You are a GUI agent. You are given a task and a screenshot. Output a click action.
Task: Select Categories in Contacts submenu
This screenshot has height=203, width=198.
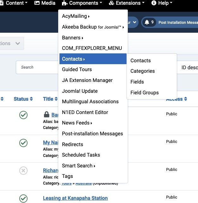[x=143, y=71]
